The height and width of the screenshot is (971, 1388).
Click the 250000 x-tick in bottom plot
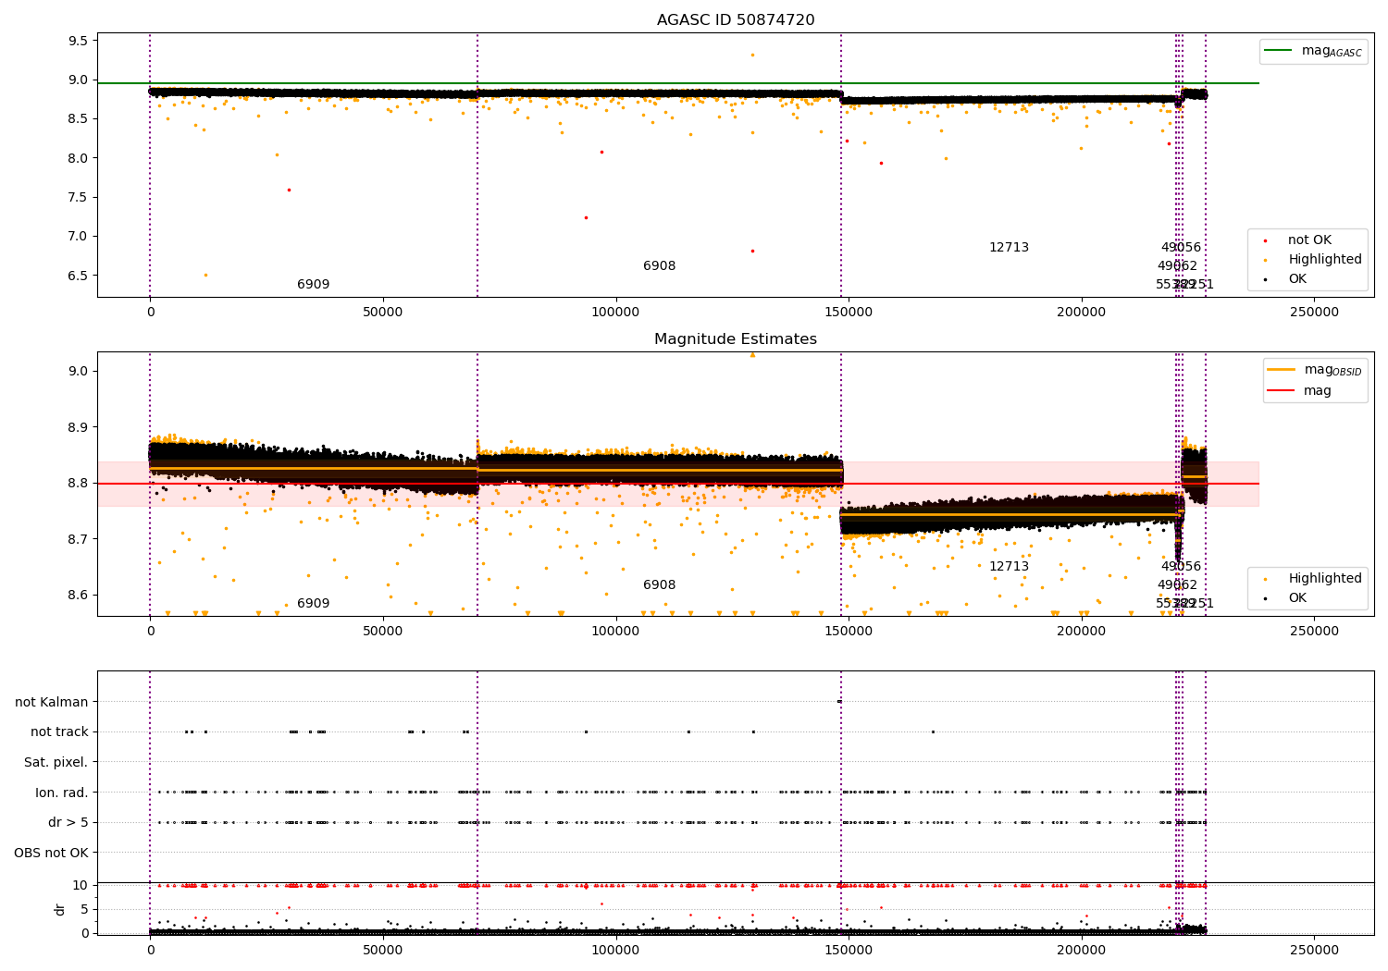(1314, 950)
